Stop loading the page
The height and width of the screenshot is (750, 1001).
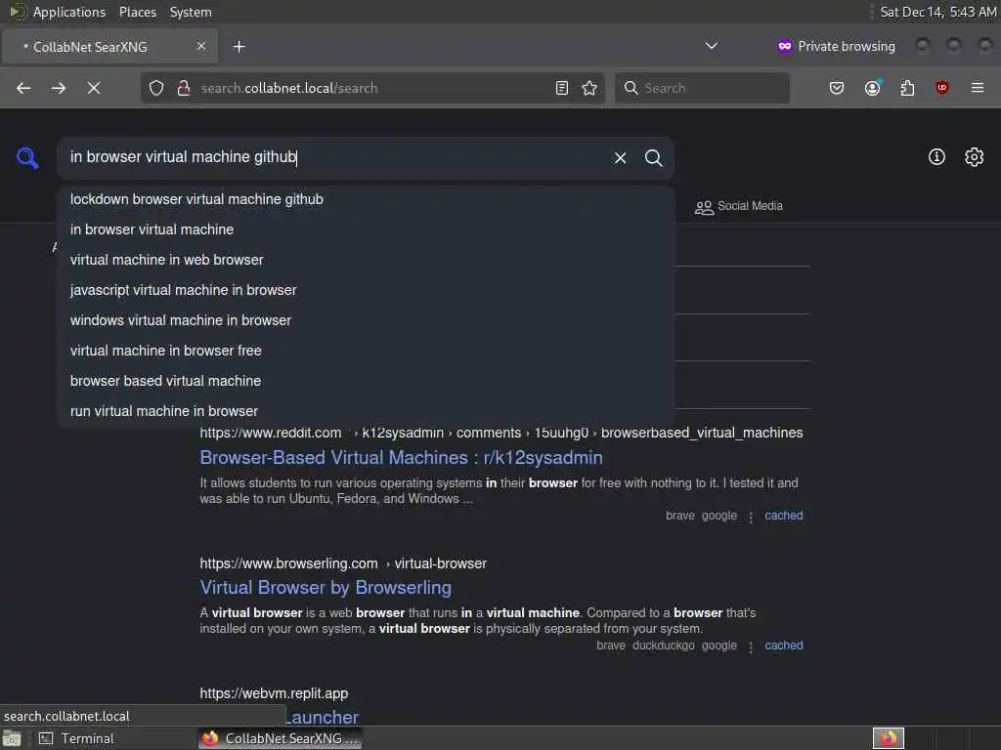click(94, 88)
